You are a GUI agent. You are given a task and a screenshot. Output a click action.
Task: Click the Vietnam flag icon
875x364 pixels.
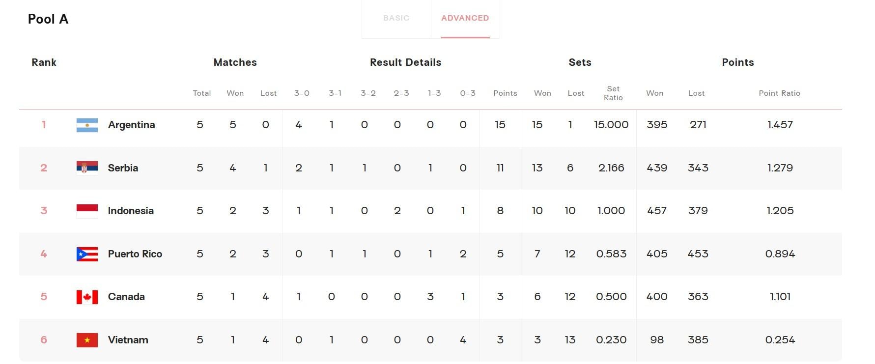(x=87, y=340)
